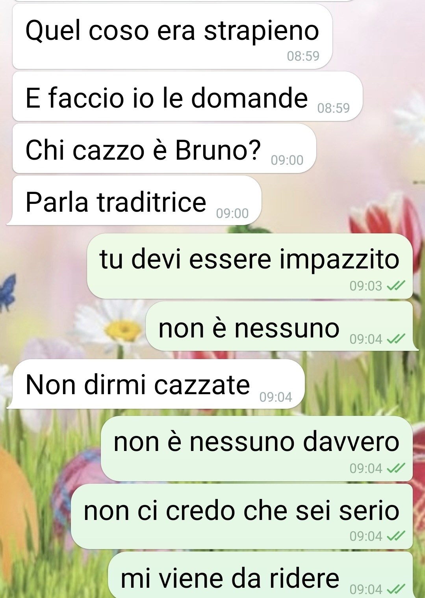This screenshot has height=598, width=425.
Task: Tap received message 'Non dirmi cazzate'
Action: pos(156,384)
